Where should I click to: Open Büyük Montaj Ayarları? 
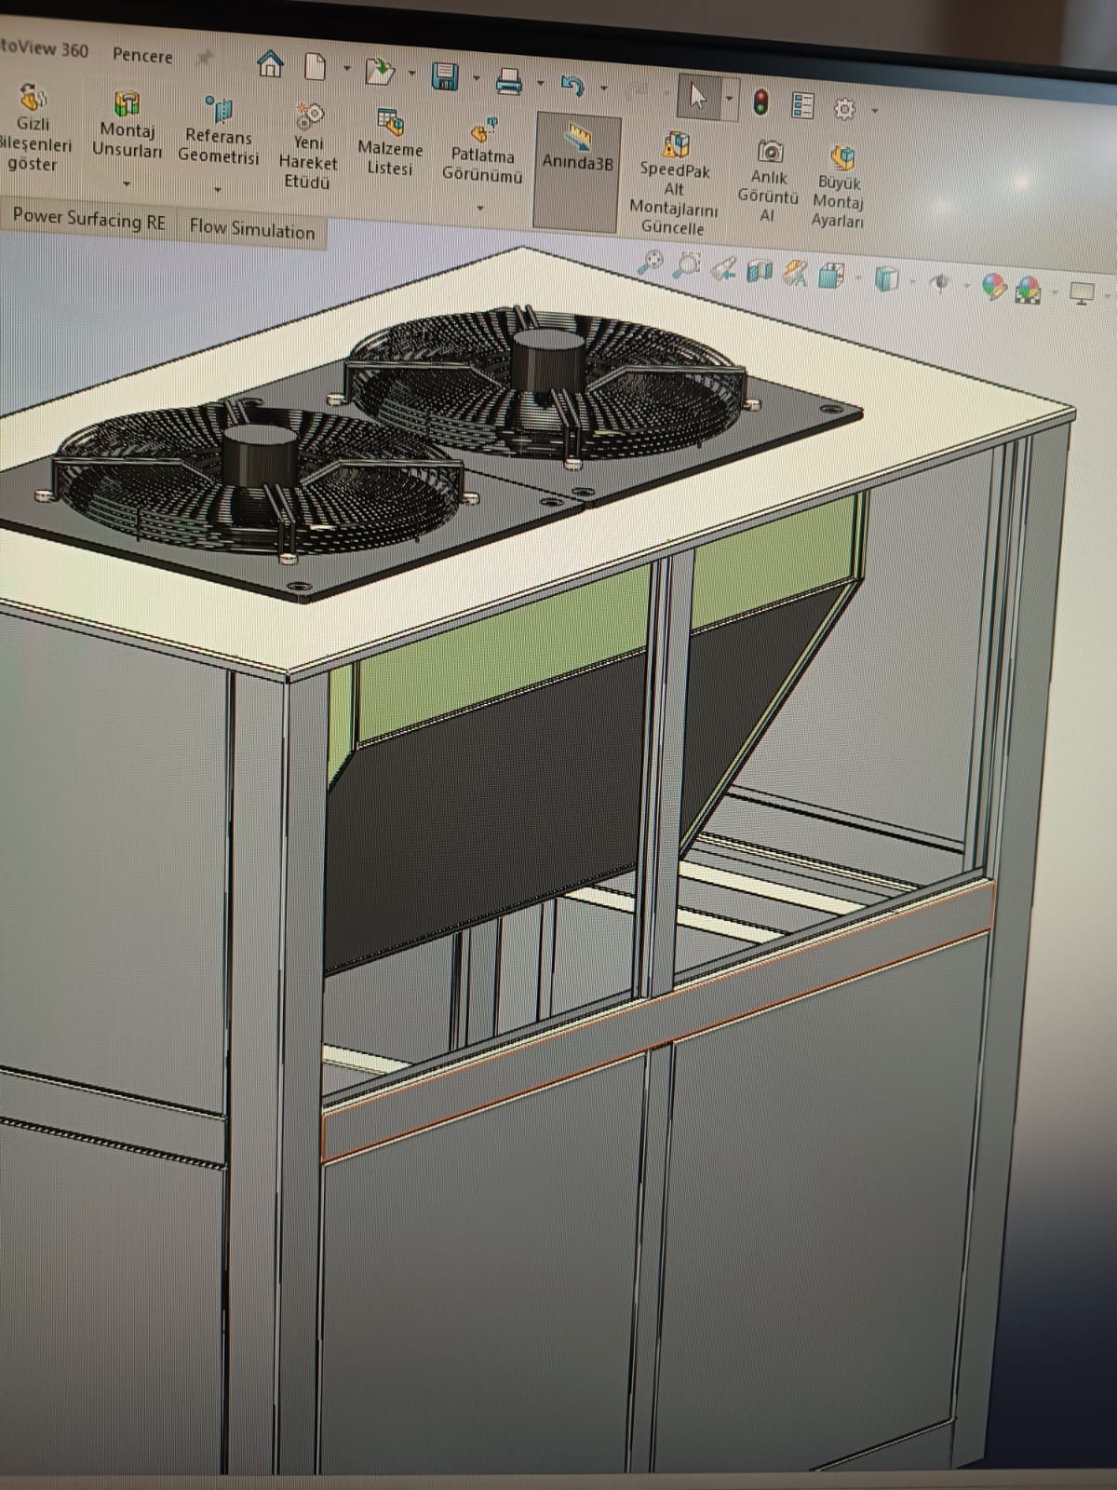click(x=839, y=186)
